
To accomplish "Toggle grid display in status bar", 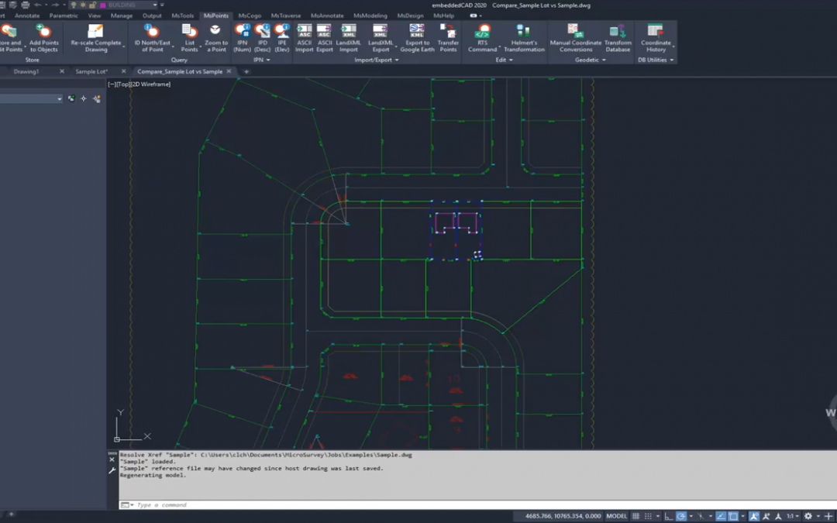I will point(636,516).
